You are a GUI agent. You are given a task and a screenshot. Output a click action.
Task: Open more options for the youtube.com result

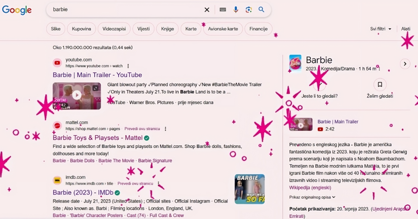pos(128,66)
